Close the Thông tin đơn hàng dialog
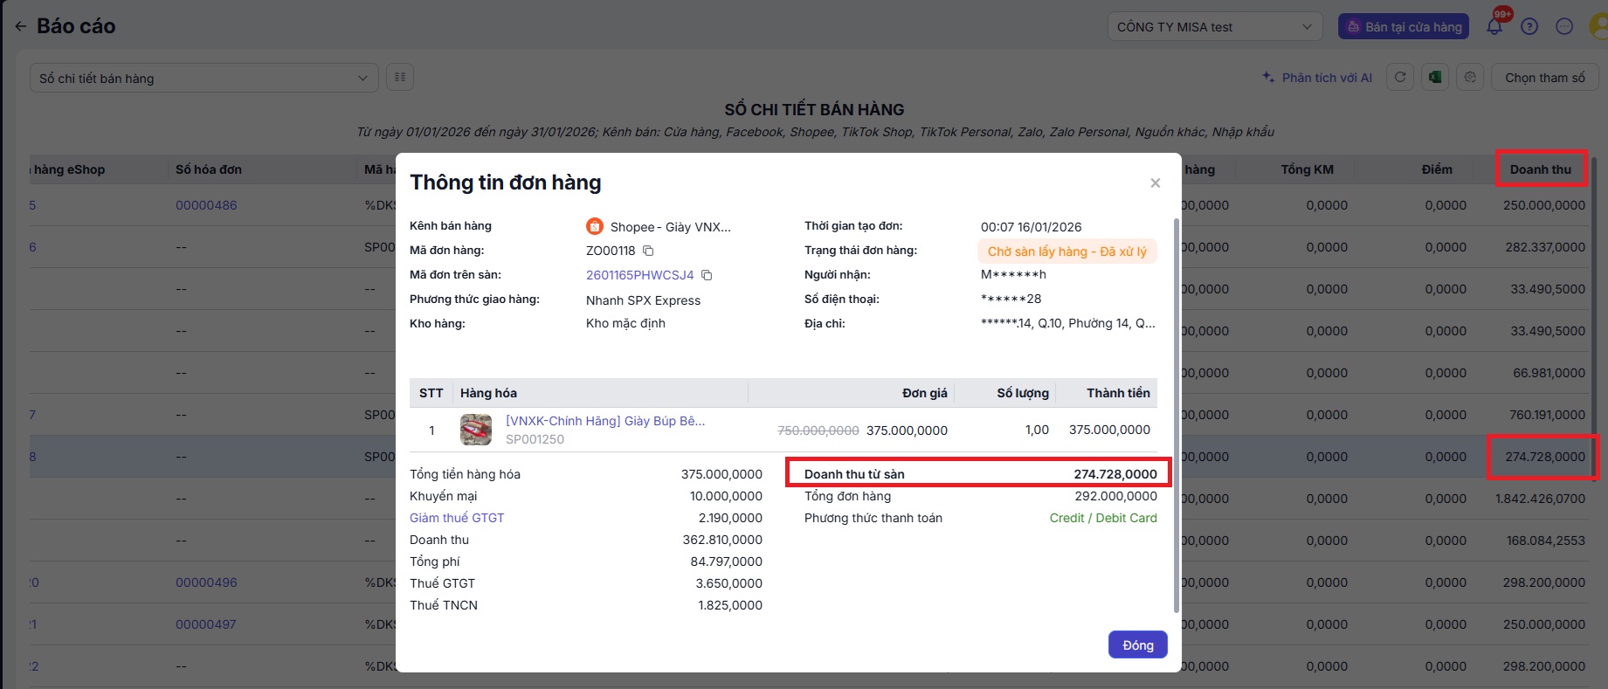The width and height of the screenshot is (1608, 689). [x=1155, y=183]
